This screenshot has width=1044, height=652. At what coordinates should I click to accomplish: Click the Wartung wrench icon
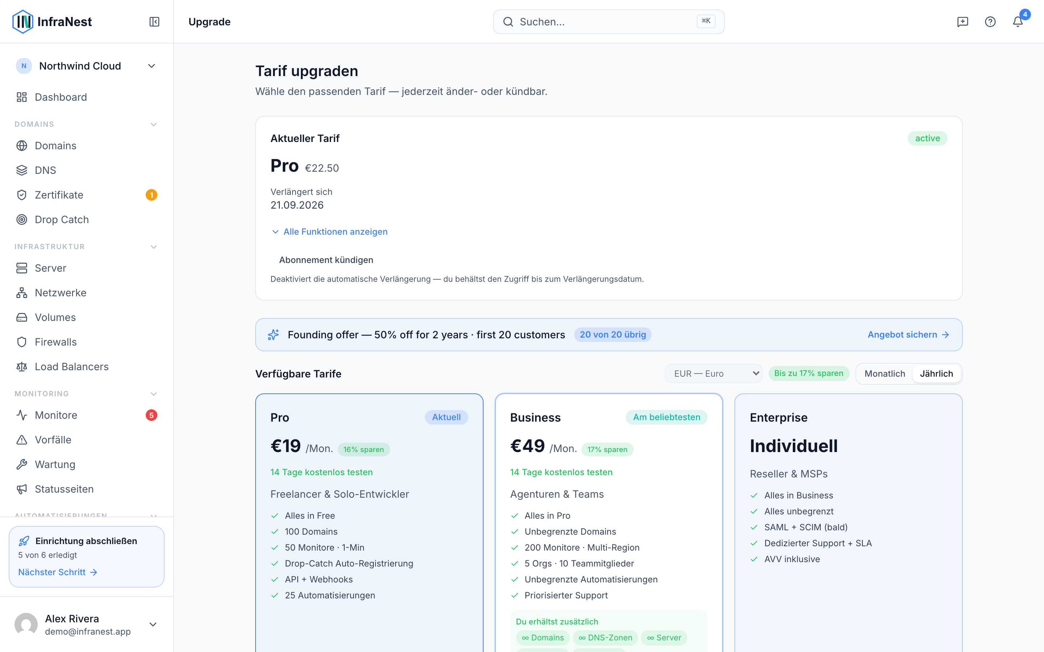pos(22,464)
